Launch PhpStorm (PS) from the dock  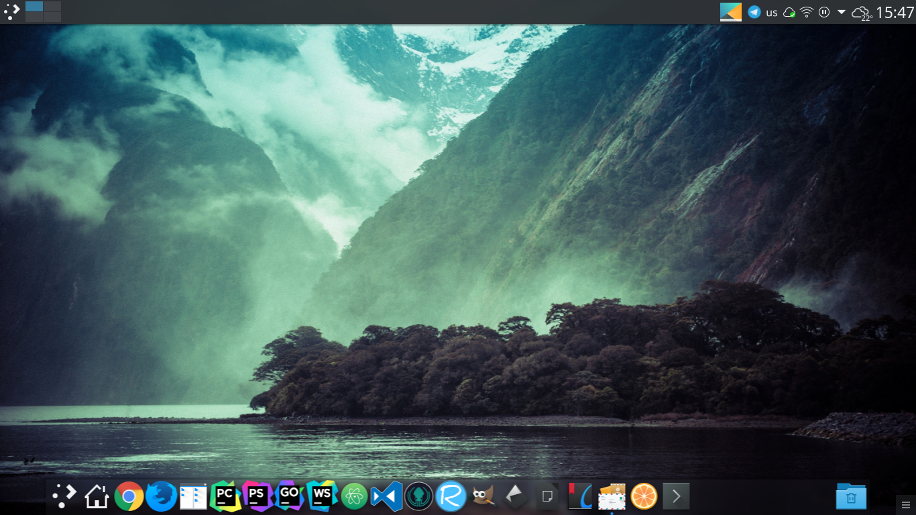point(257,496)
